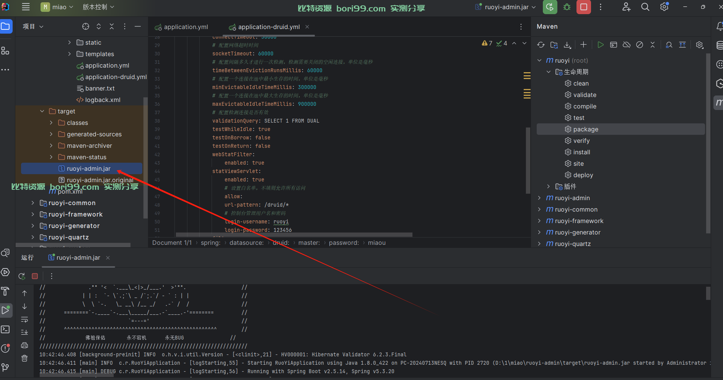Screen dimensions: 723x380
Task: Toggle Maven skip tests mode
Action: (640, 45)
